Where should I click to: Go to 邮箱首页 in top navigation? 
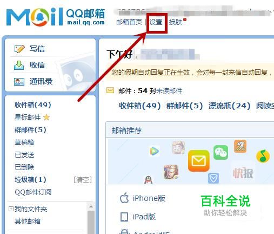click(x=129, y=22)
